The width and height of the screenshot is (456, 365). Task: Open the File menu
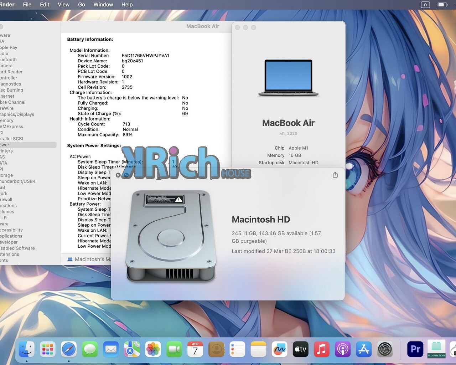coord(27,5)
